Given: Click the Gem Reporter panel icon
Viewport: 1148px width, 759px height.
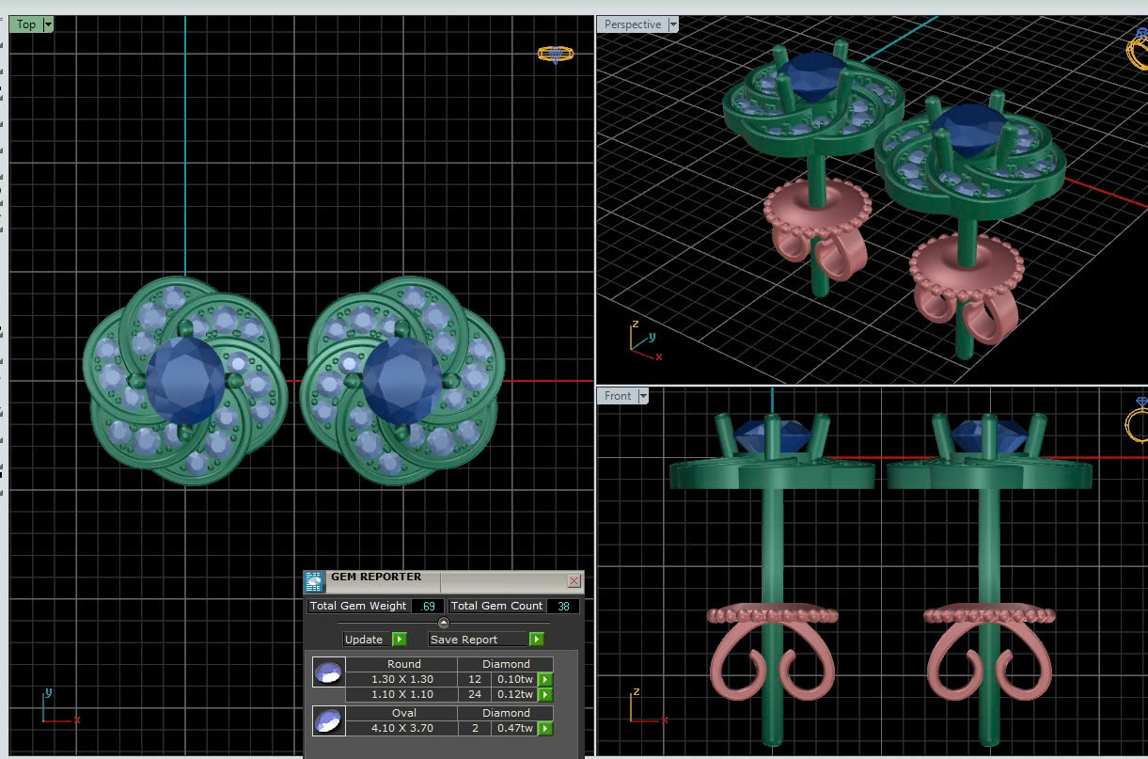Looking at the screenshot, I should coord(315,581).
